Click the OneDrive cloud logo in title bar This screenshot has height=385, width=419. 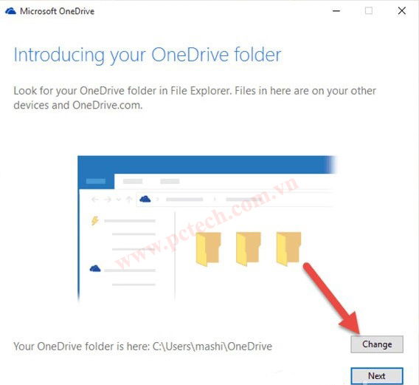pos(10,11)
